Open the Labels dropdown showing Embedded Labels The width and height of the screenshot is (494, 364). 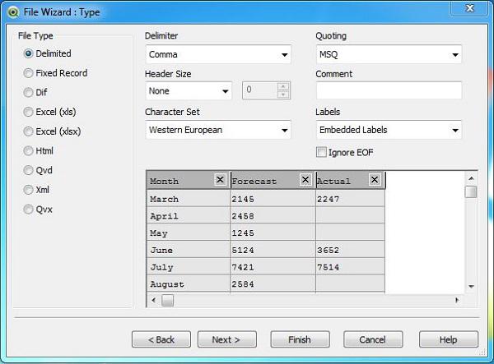coord(389,130)
